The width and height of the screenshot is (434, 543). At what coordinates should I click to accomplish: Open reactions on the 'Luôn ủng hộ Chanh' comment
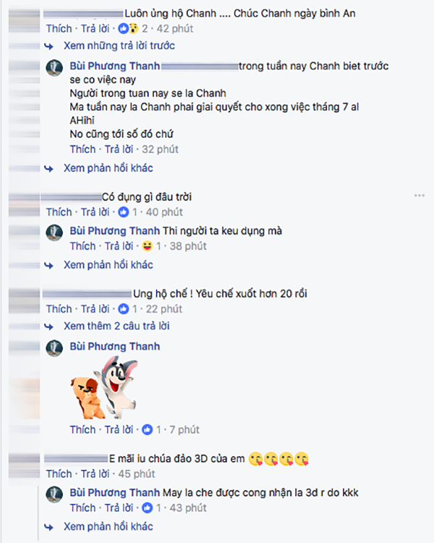[x=128, y=28]
